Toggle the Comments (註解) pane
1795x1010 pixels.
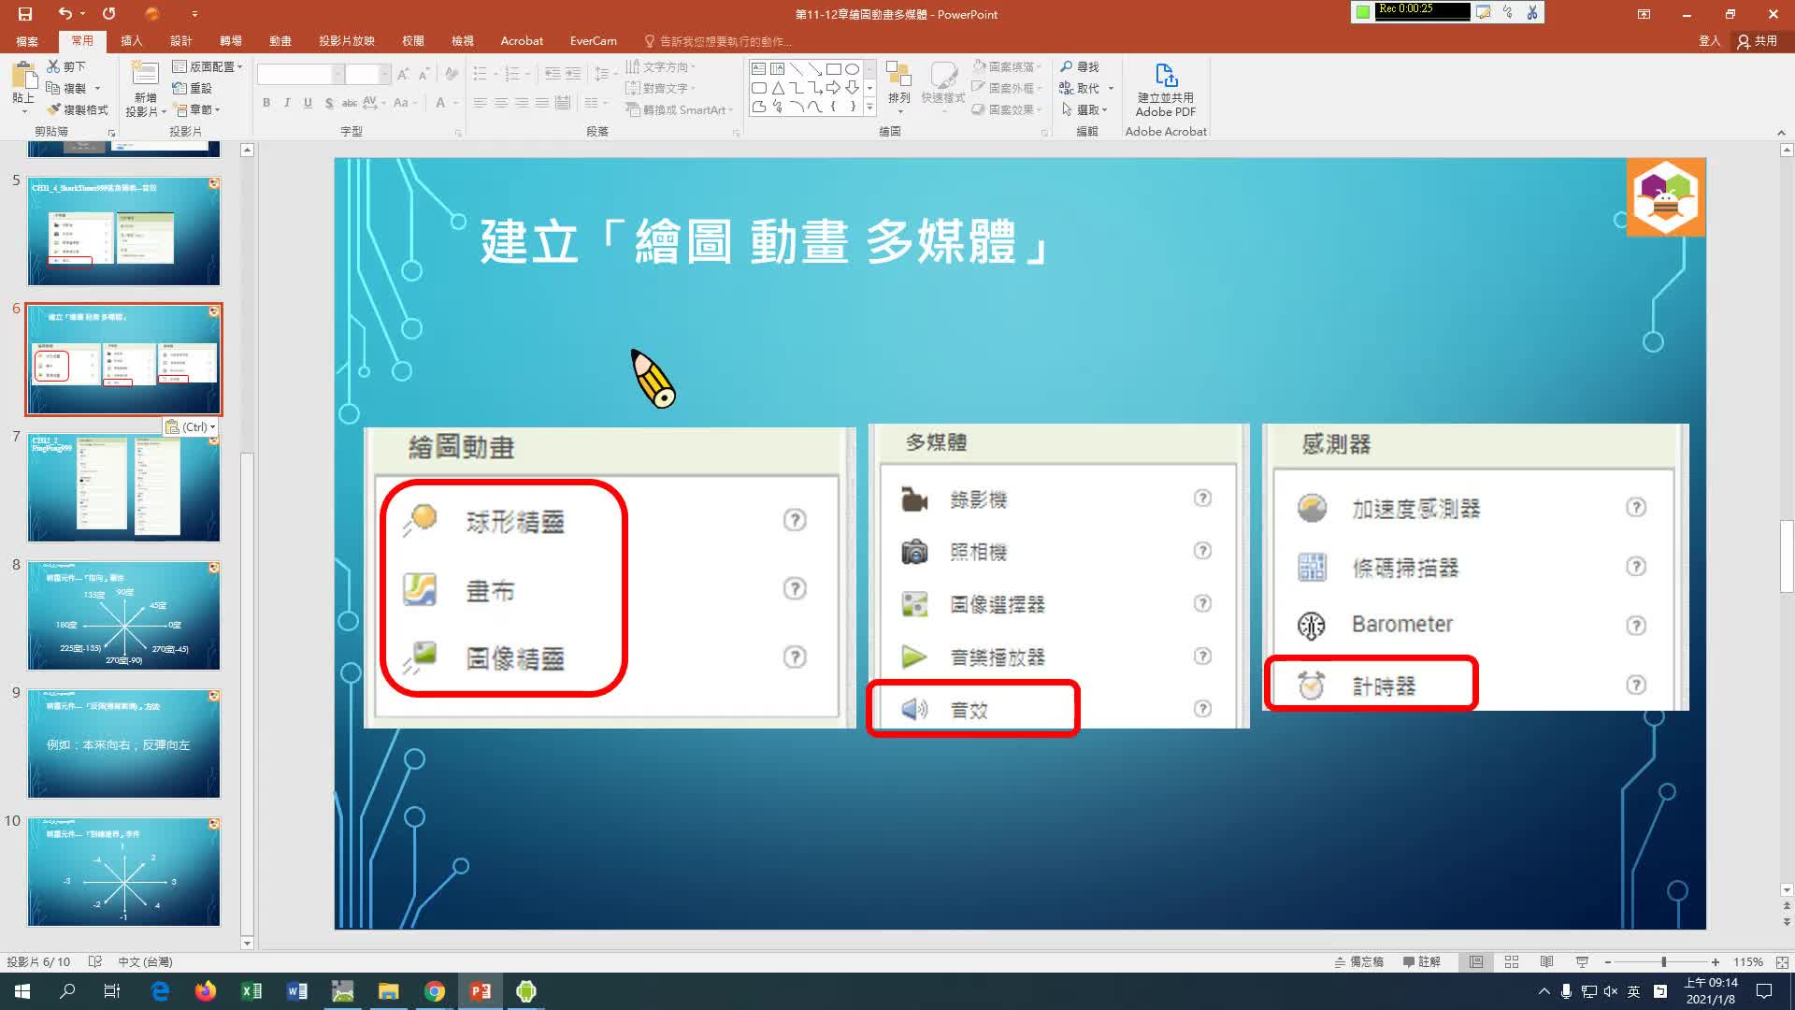click(x=1421, y=961)
